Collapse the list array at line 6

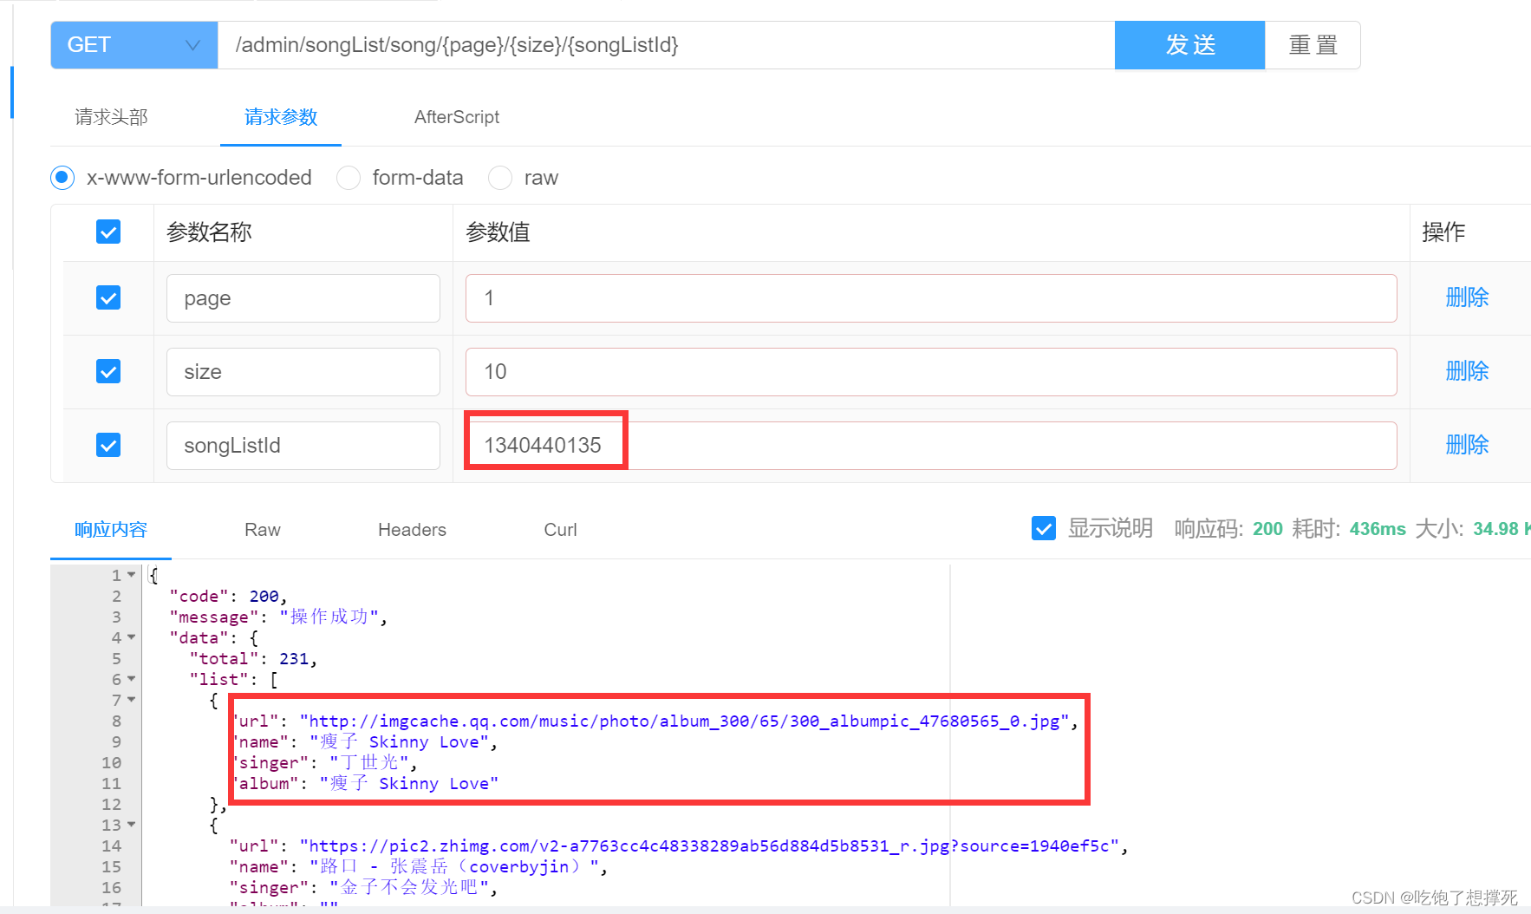tap(132, 679)
